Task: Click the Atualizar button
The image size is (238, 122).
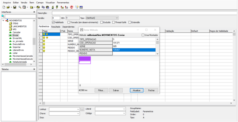Action: coord(137,90)
